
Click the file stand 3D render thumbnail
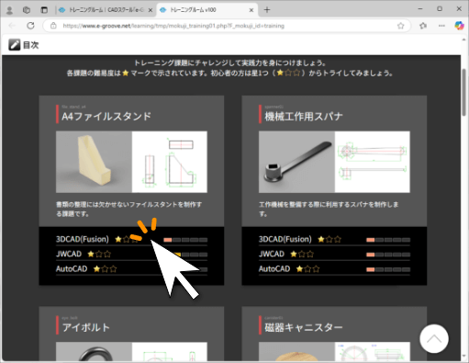click(x=94, y=162)
